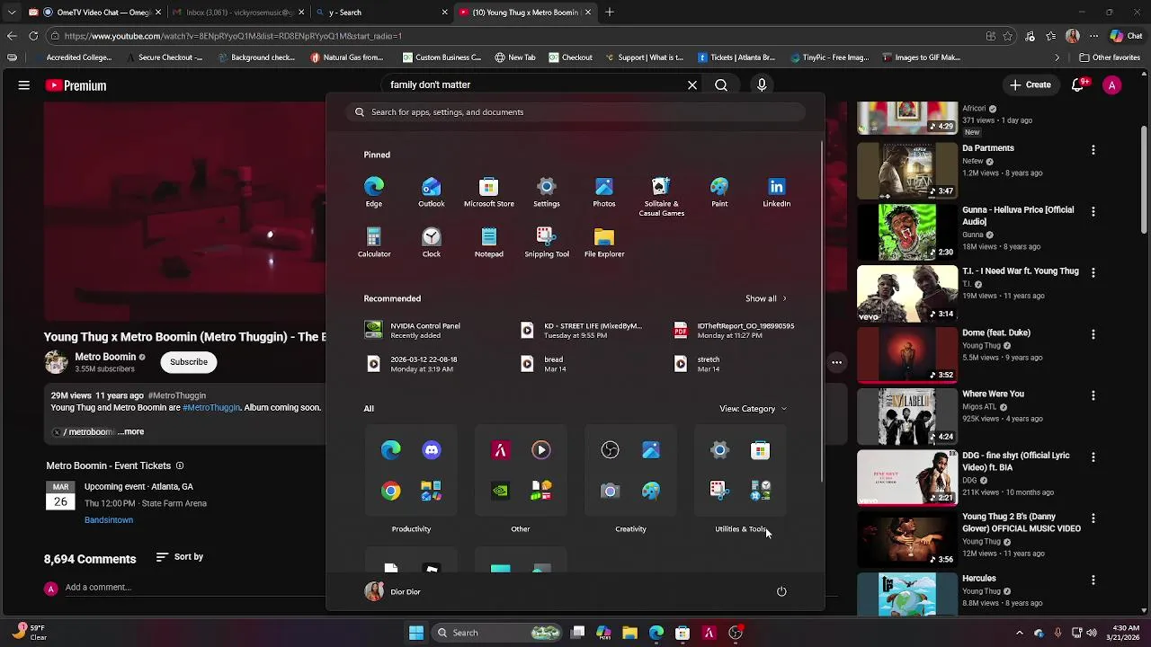Open options menu for Hercules video

click(x=1093, y=580)
